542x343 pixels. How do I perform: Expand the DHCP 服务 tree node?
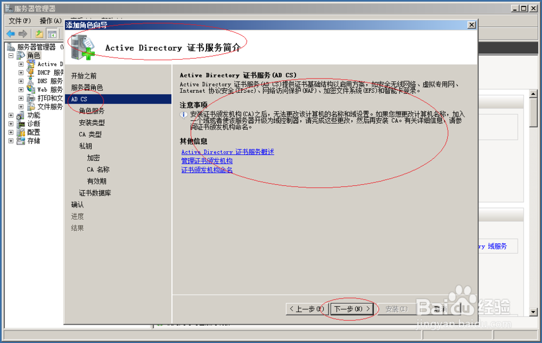tap(21, 73)
